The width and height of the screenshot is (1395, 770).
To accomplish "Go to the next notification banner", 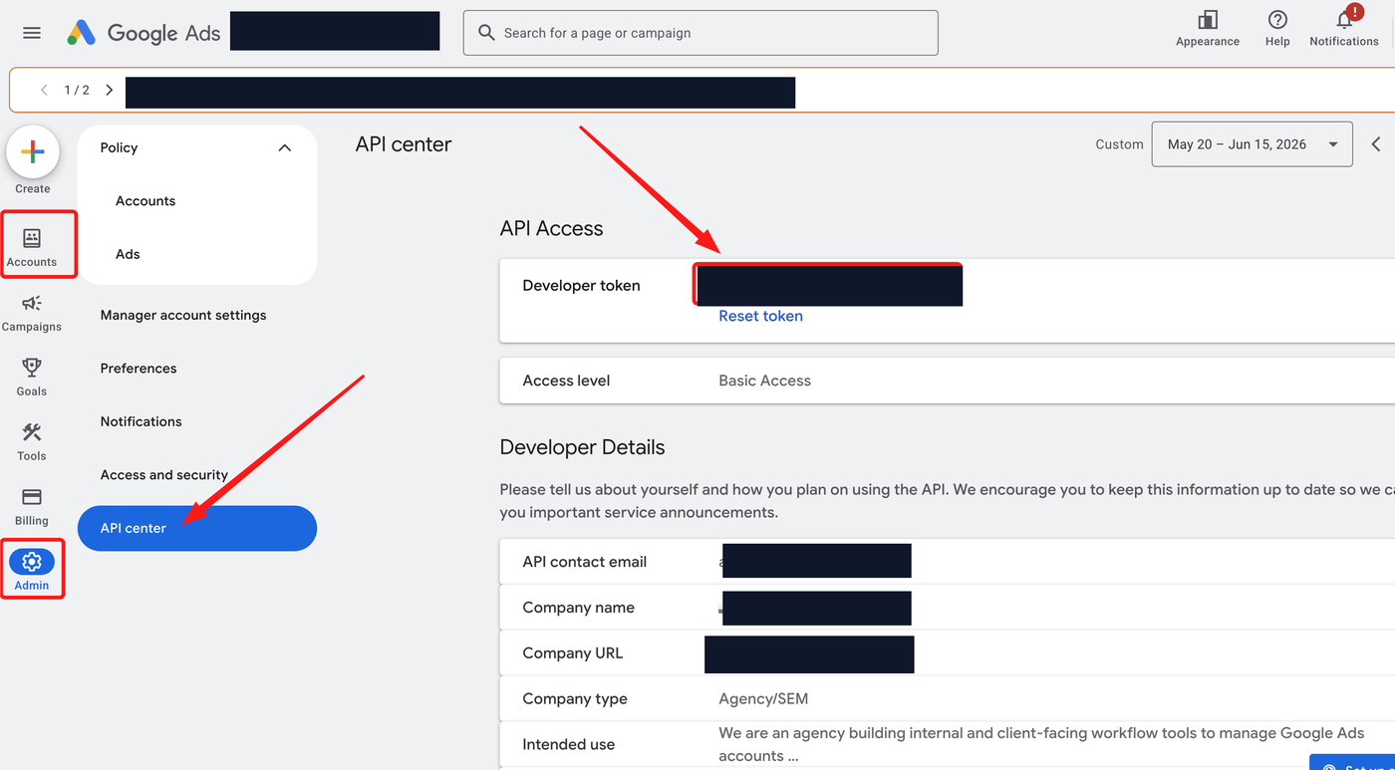I will pos(109,90).
